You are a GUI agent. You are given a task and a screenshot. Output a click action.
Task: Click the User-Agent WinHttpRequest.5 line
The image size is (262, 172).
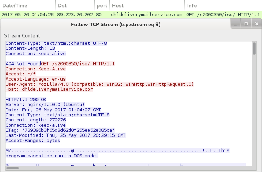100,84
